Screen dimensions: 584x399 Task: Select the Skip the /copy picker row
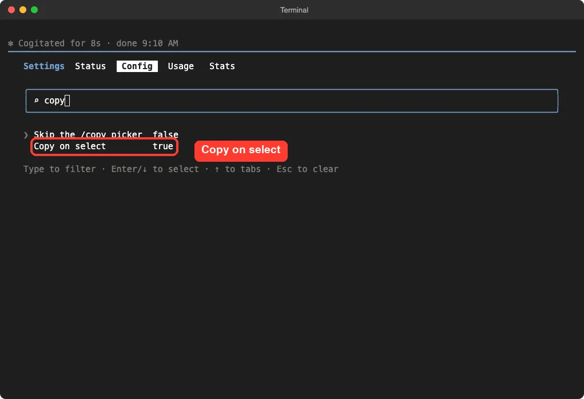(x=106, y=134)
